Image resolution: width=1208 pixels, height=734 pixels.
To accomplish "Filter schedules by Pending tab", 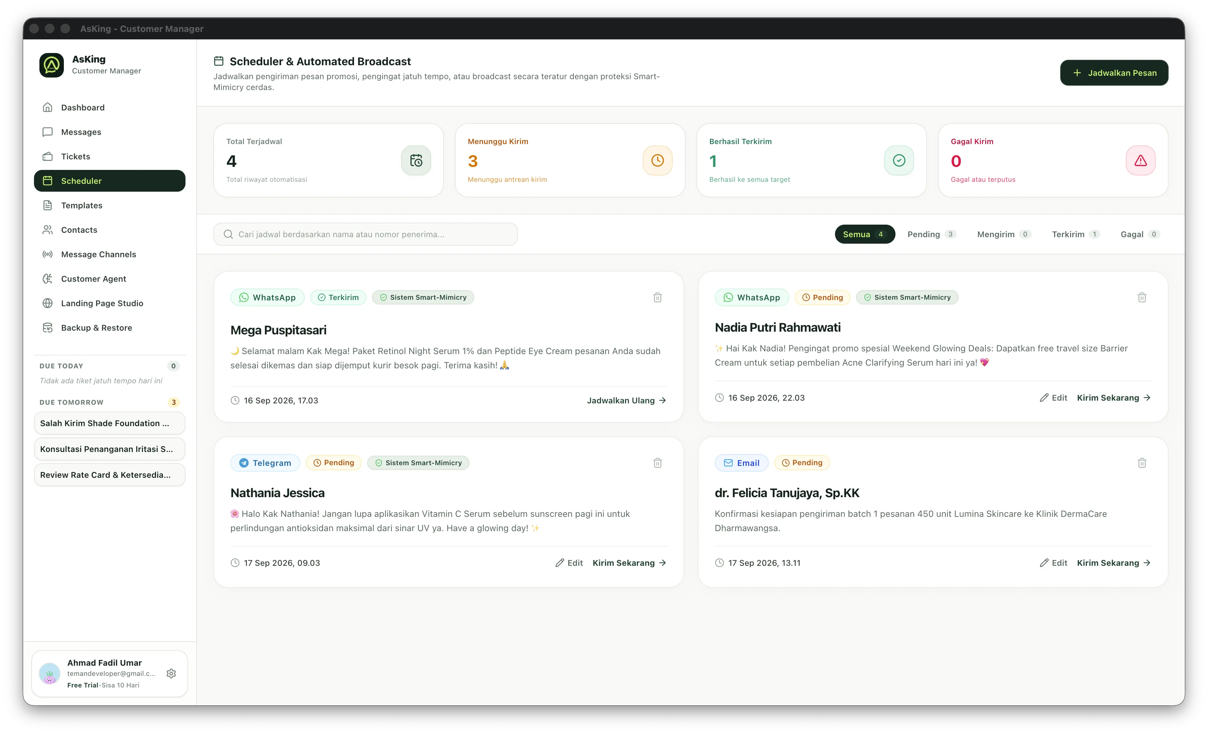I will pos(931,234).
